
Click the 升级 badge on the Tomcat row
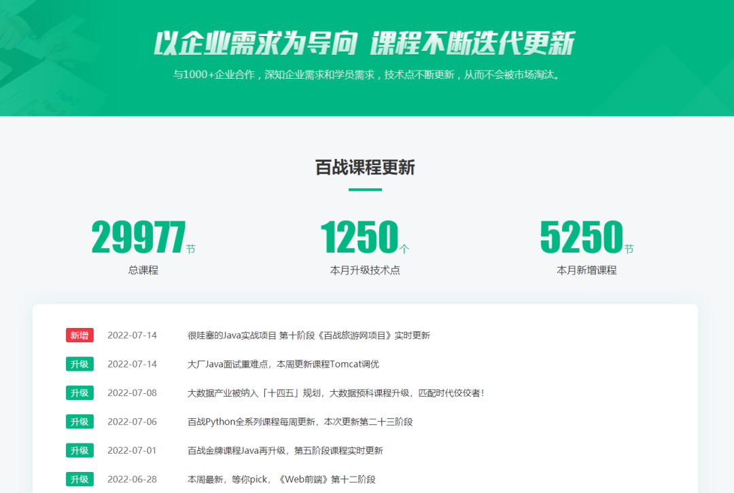coord(80,364)
